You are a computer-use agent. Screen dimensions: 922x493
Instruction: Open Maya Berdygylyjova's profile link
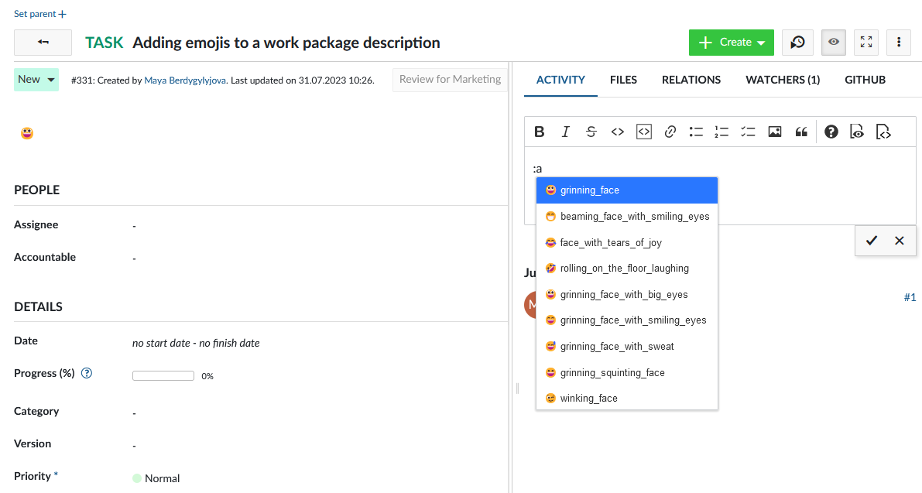pyautogui.click(x=185, y=80)
